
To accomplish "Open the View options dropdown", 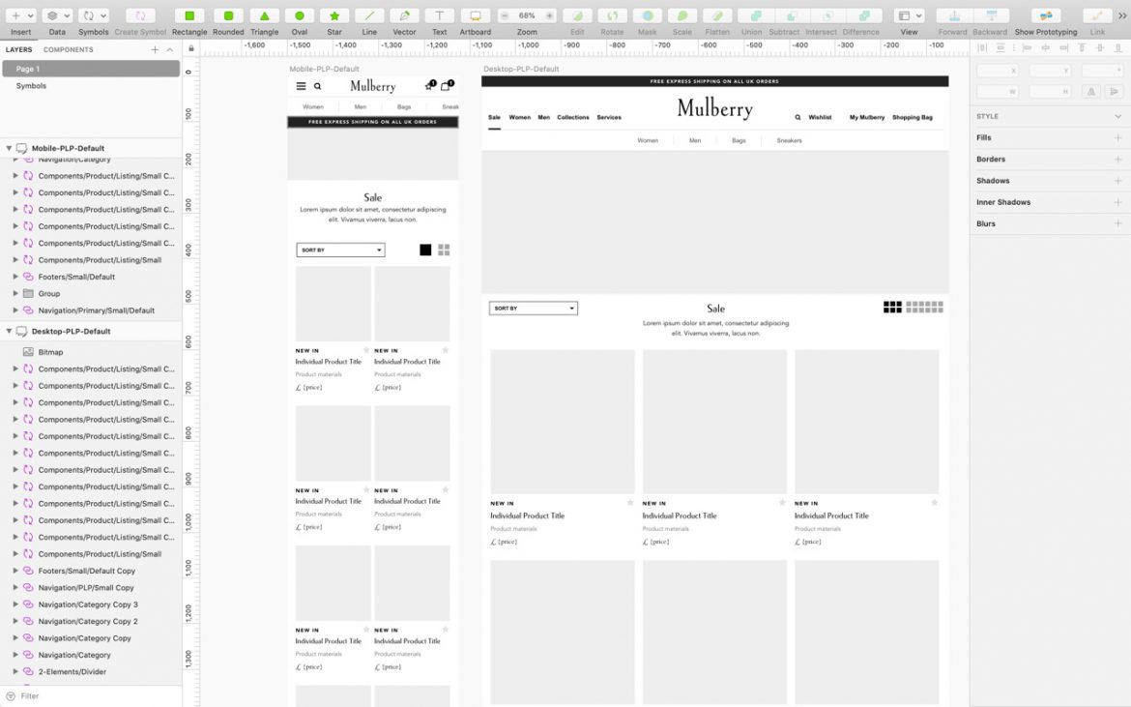I will coord(909,15).
